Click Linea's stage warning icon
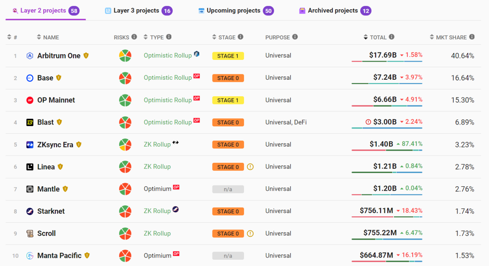489x266 pixels. (250, 167)
